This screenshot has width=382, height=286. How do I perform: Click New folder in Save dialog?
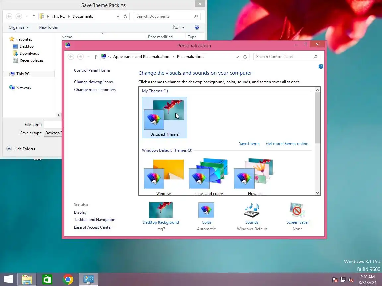(x=48, y=27)
